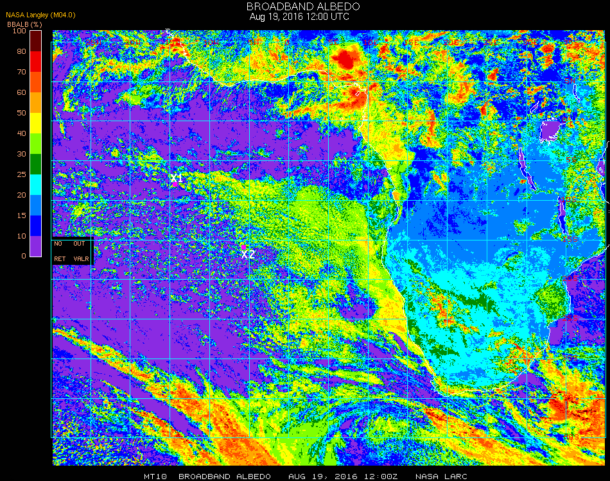Click the 25W longitude label
This screenshot has height=481, width=610.
tap(92, 42)
